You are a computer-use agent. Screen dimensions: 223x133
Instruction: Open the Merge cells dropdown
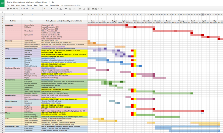(x=74, y=9)
